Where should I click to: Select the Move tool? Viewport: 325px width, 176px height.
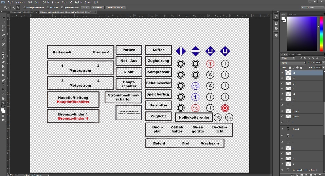pos(3,18)
